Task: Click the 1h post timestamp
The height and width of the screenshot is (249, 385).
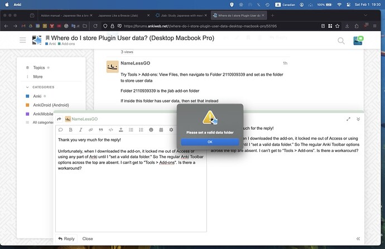Action: [x=285, y=64]
